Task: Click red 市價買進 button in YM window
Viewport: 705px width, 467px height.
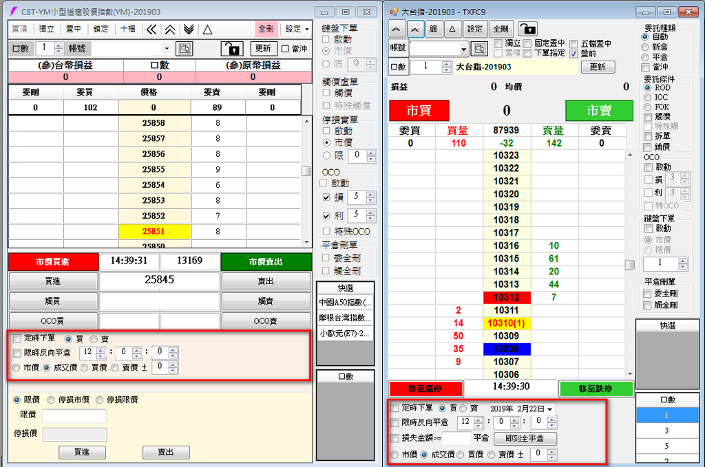Action: pos(53,262)
